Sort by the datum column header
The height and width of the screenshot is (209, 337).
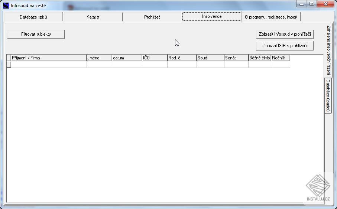click(127, 58)
